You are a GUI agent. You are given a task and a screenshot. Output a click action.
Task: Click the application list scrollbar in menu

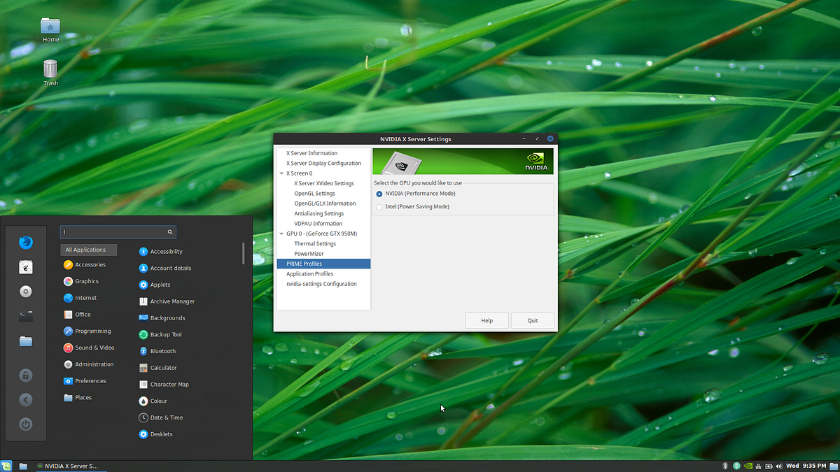click(x=243, y=253)
